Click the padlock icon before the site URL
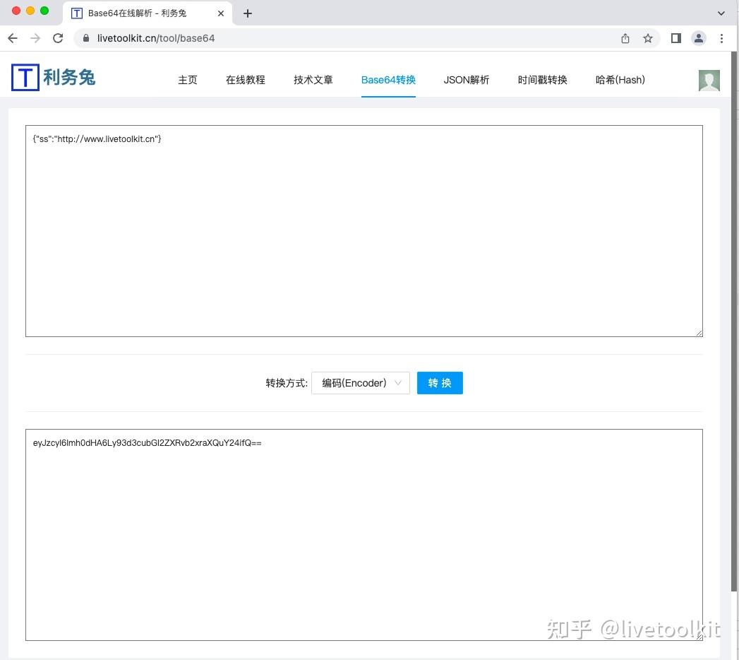The image size is (739, 660). [x=85, y=38]
